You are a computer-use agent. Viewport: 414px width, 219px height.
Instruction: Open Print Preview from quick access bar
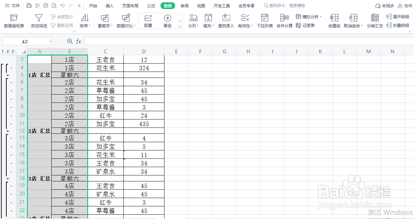(x=54, y=6)
